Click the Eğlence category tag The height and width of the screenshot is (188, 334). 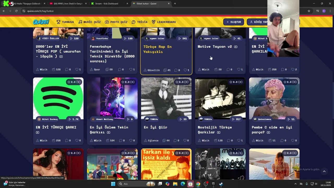click(151, 140)
